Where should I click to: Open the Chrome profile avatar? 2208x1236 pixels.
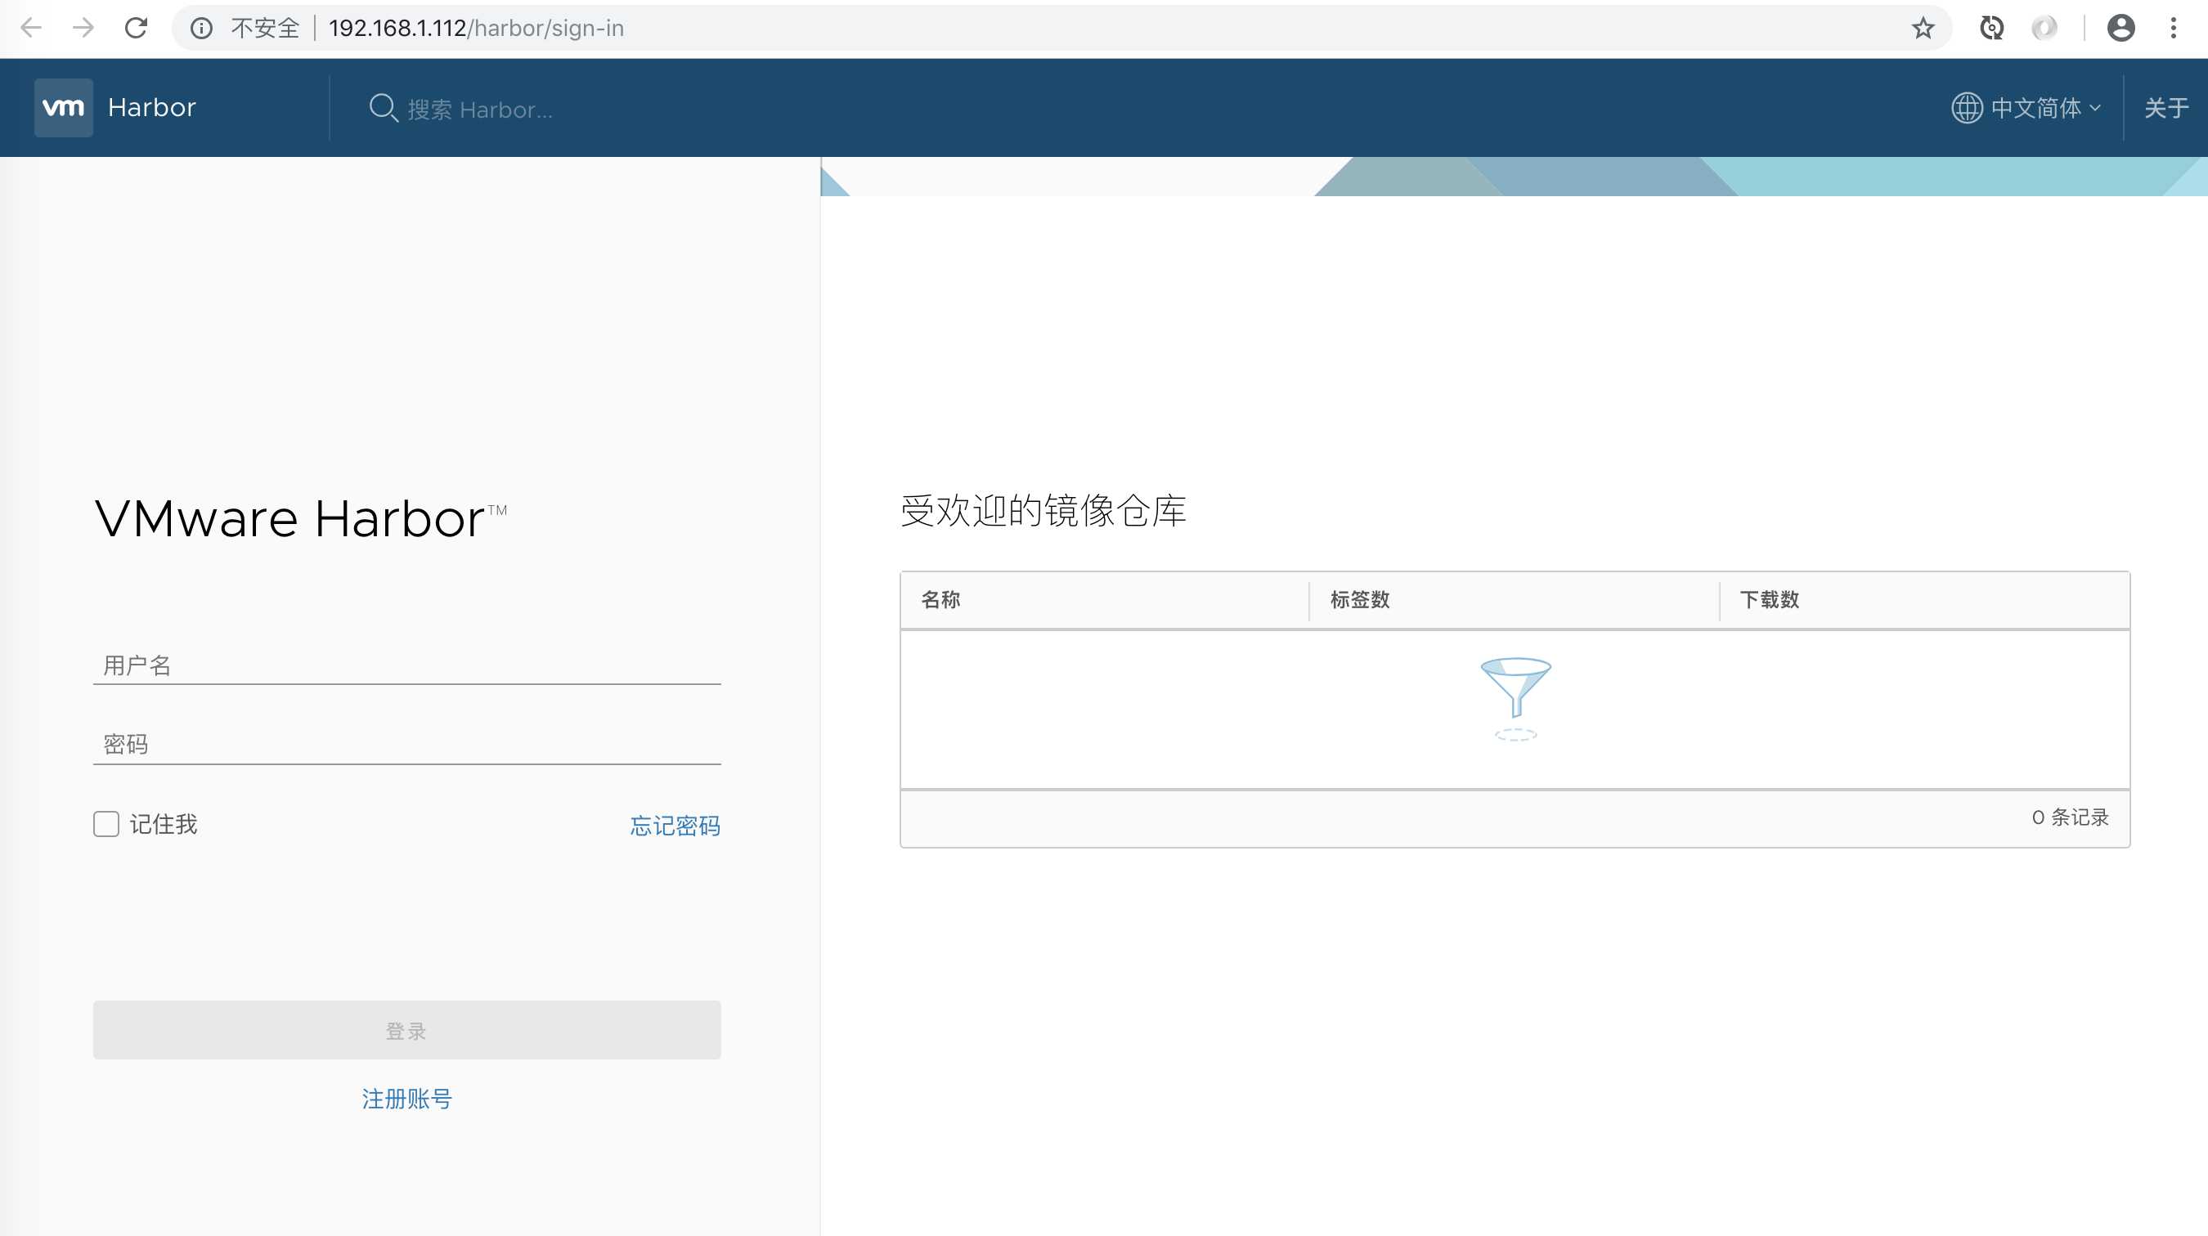2120,29
